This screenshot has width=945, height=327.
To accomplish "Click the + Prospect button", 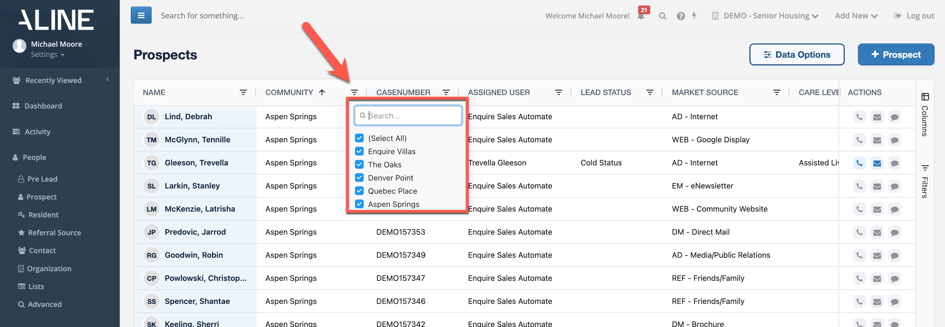I will coord(896,55).
